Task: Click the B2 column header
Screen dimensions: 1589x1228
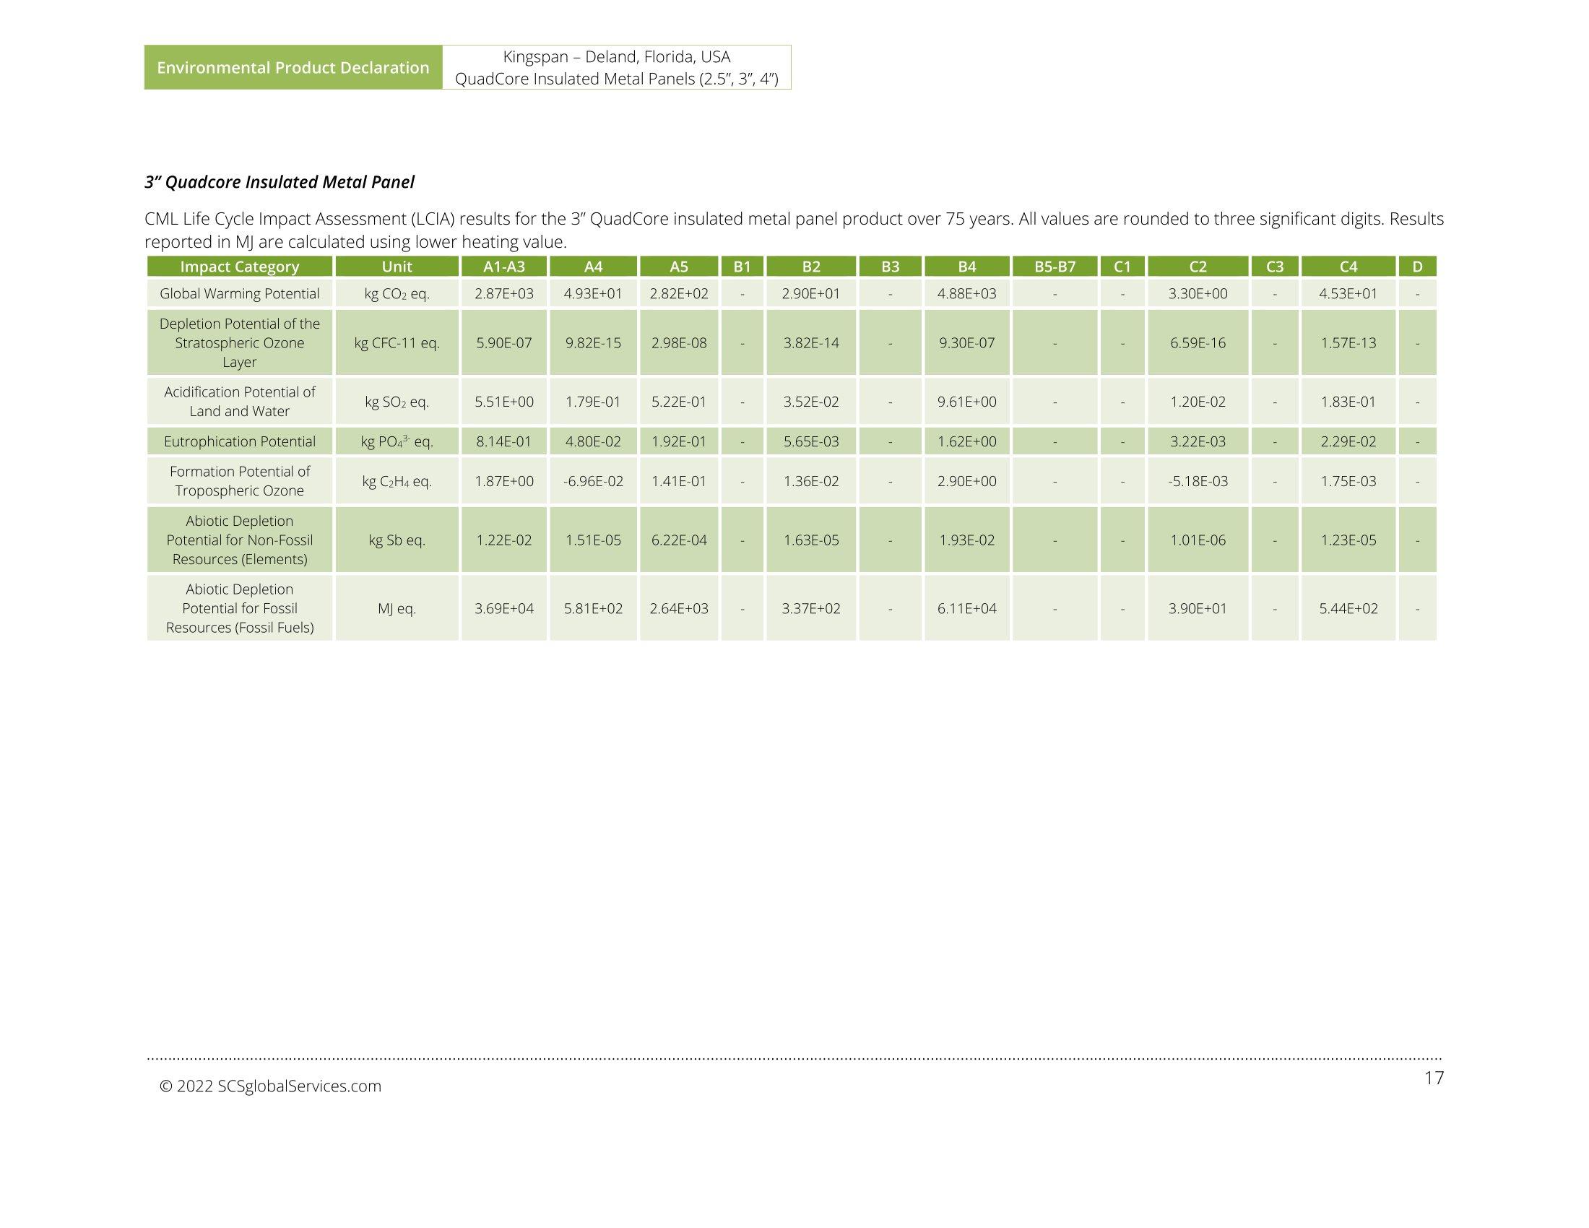Action: click(x=811, y=267)
